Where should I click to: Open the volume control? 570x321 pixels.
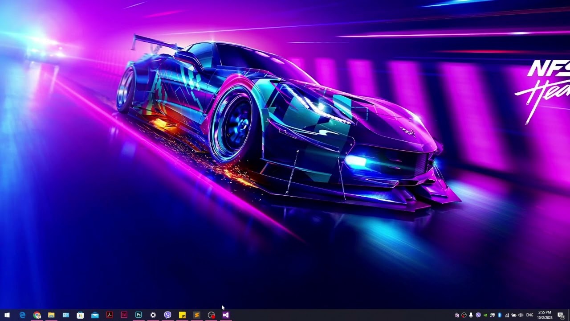(521, 315)
